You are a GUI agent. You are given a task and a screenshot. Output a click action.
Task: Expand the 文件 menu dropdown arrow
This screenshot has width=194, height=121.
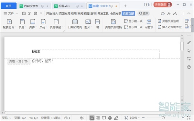click(17, 13)
